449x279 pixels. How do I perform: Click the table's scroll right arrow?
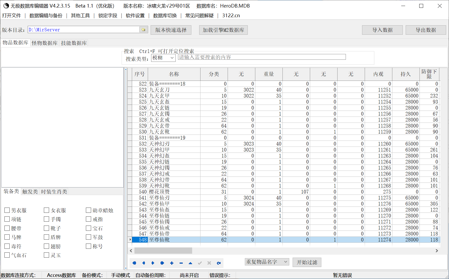437,251
